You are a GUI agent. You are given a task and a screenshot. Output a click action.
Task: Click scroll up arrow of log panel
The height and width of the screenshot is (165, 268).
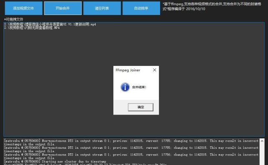262,141
